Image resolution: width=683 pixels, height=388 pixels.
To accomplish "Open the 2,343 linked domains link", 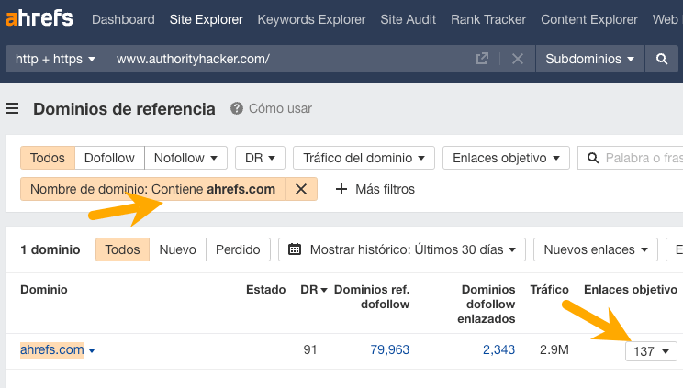I will pos(498,349).
